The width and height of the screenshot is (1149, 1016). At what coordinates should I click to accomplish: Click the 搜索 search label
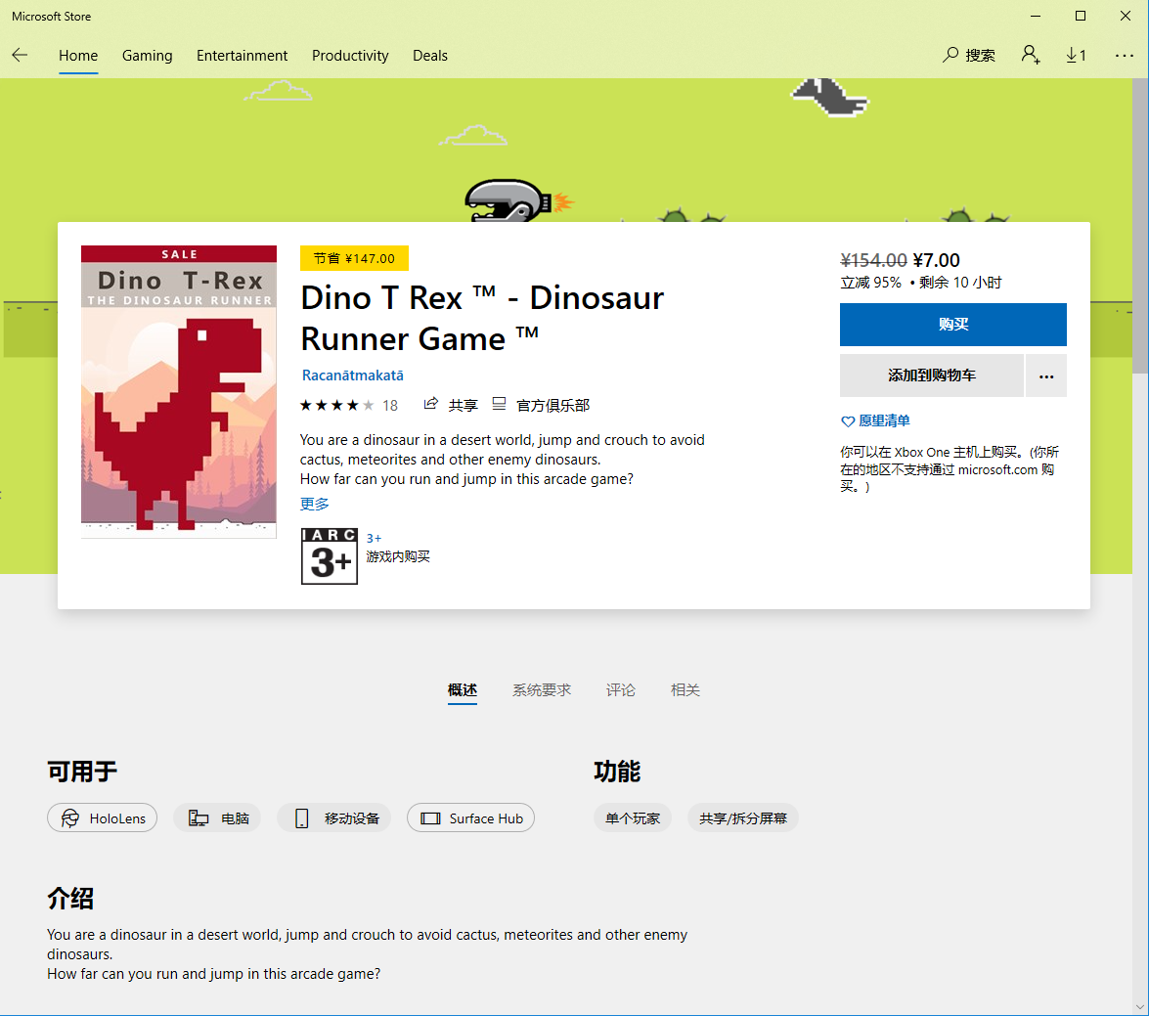tap(980, 56)
